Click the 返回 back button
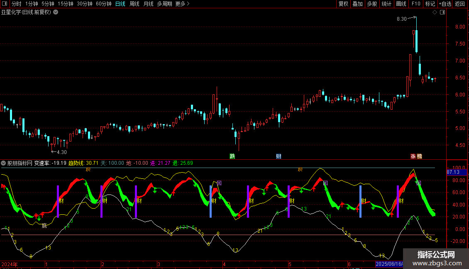This screenshot has height=269, width=469. (x=460, y=4)
